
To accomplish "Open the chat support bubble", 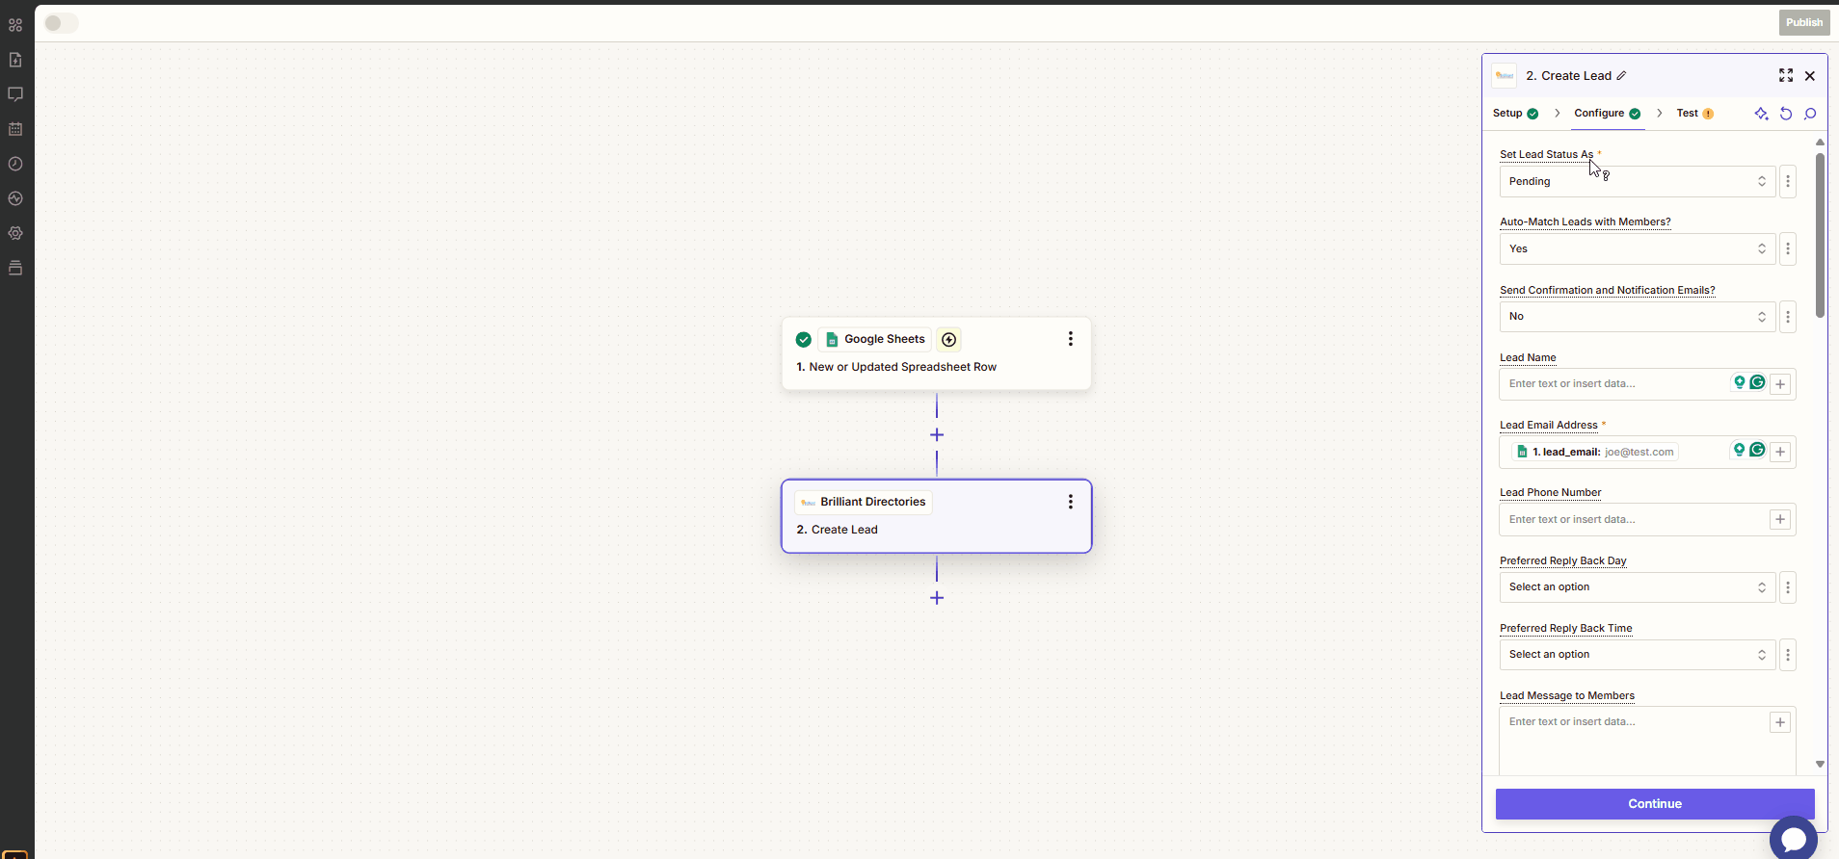I will [1794, 839].
